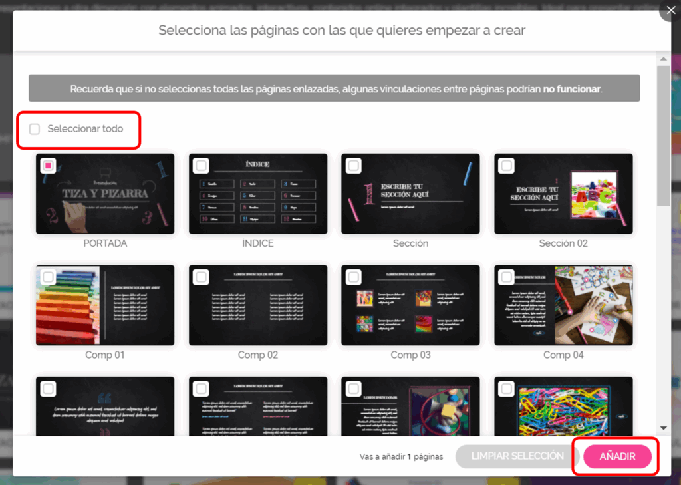This screenshot has height=485, width=681.
Task: Tick the INDICE page checkbox
Action: (x=201, y=165)
